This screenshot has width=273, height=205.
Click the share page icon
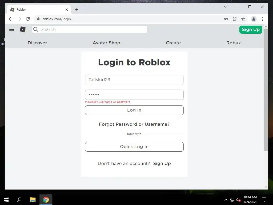pos(235,19)
